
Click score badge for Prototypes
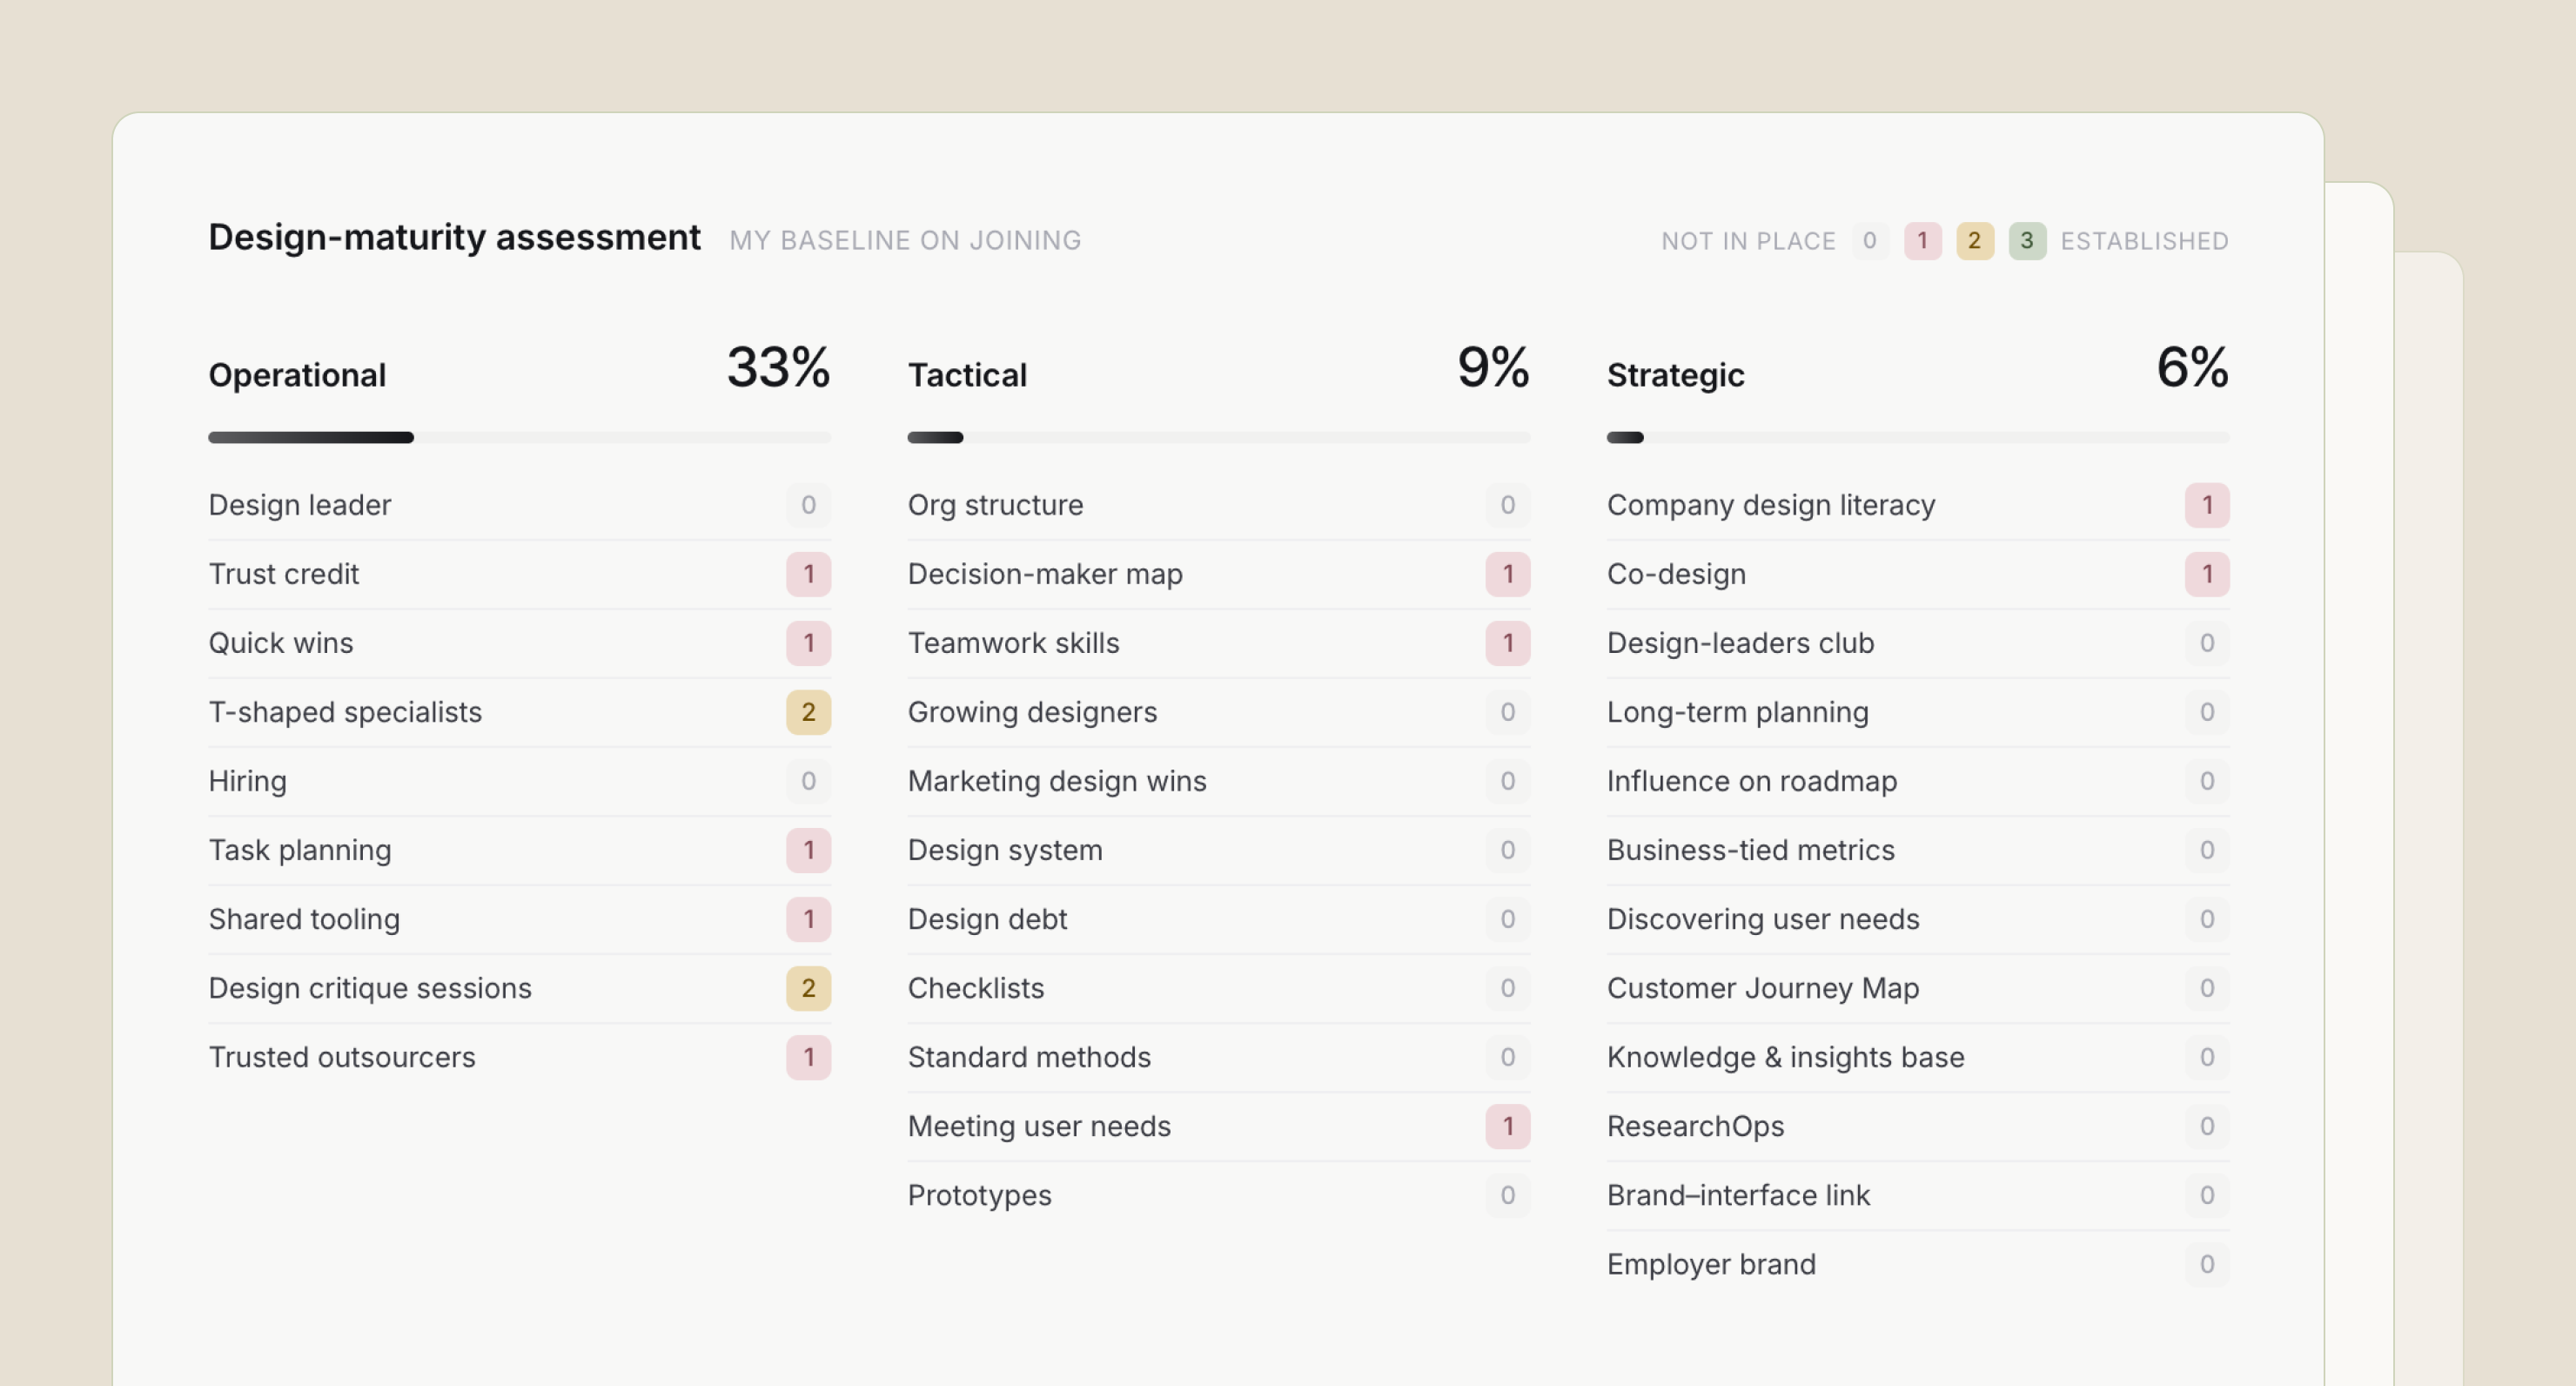(1507, 1196)
